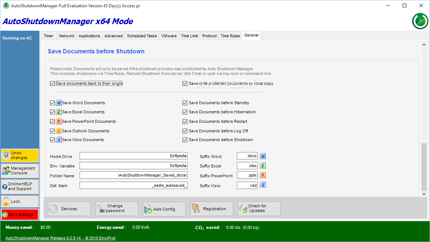430x242 pixels.
Task: Click the PowerPoint icon next to Suffix PowerPoint field
Action: click(263, 175)
